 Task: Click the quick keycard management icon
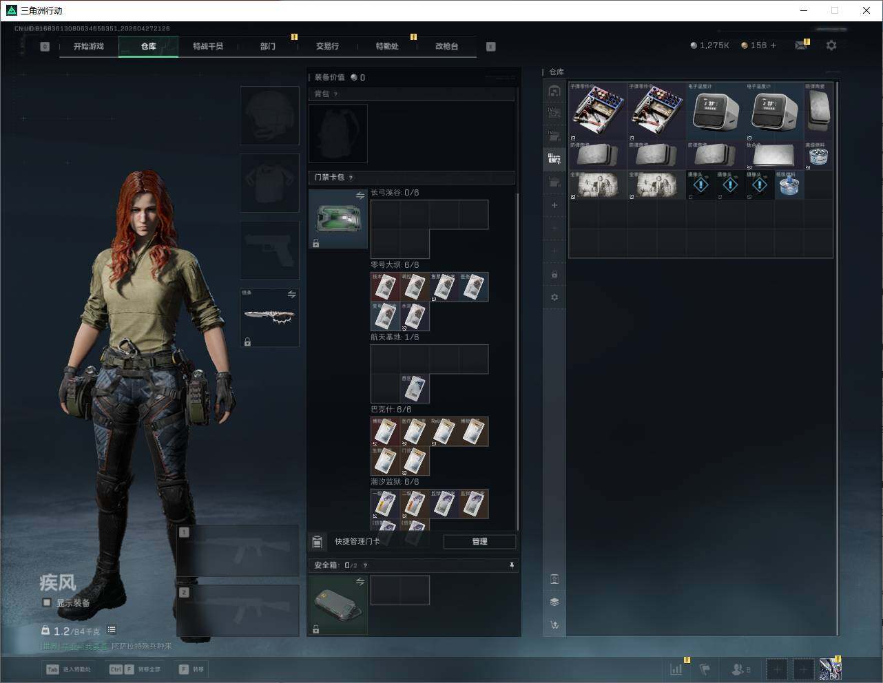point(317,542)
